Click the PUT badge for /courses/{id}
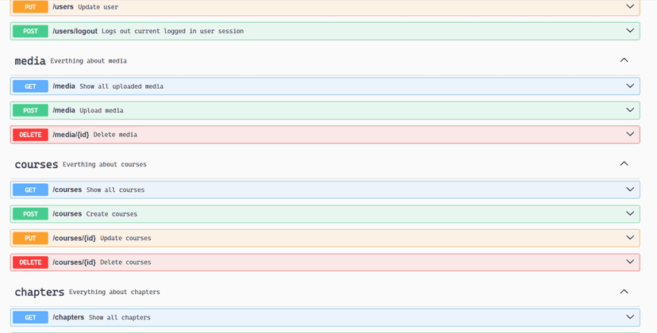657x333 pixels. [30, 238]
